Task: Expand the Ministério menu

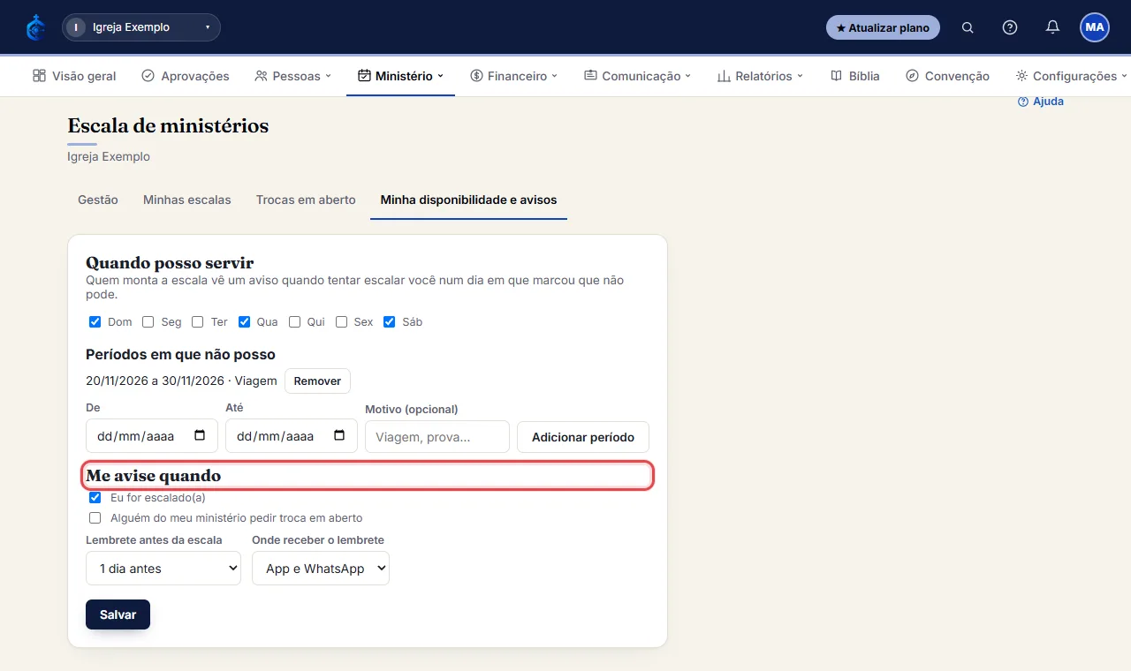Action: pyautogui.click(x=400, y=76)
